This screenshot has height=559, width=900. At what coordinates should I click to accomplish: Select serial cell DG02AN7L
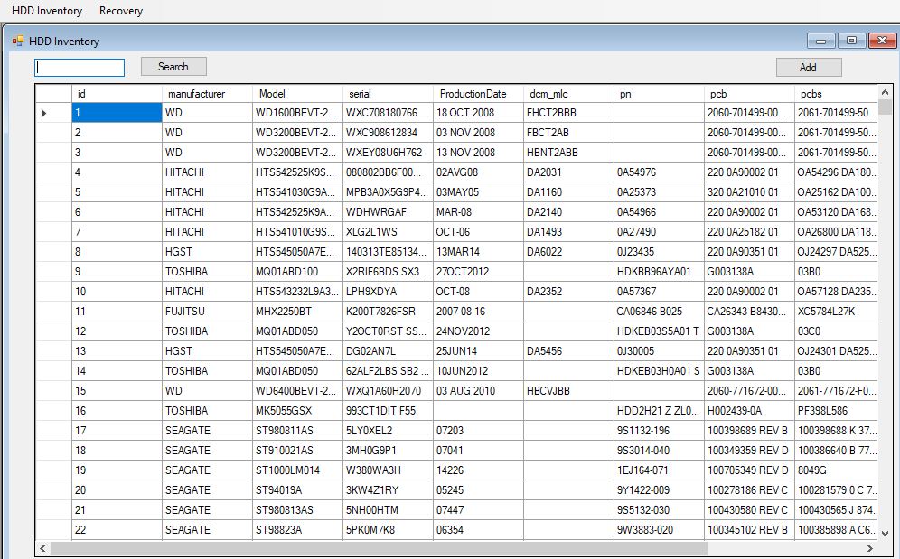click(388, 351)
